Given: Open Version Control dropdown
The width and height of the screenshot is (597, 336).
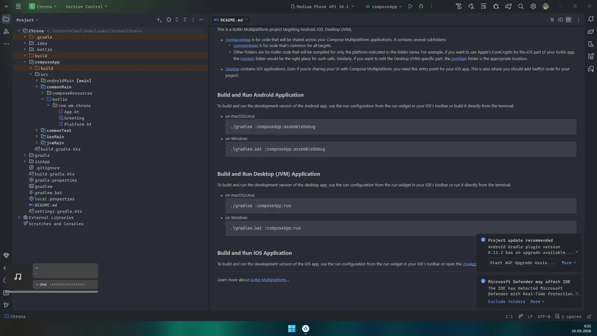Looking at the screenshot, I should (x=86, y=7).
